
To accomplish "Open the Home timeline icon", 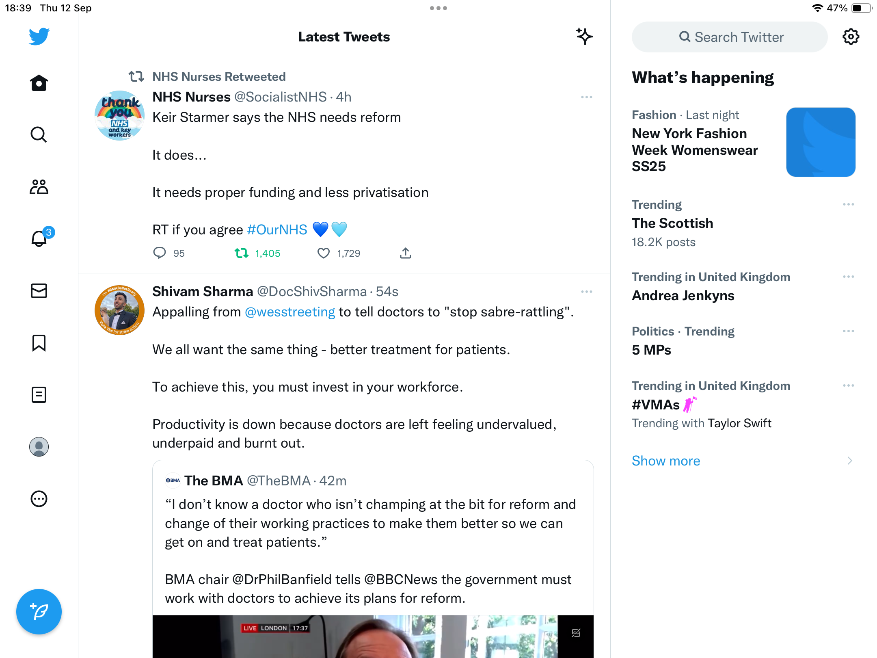I will (x=39, y=83).
